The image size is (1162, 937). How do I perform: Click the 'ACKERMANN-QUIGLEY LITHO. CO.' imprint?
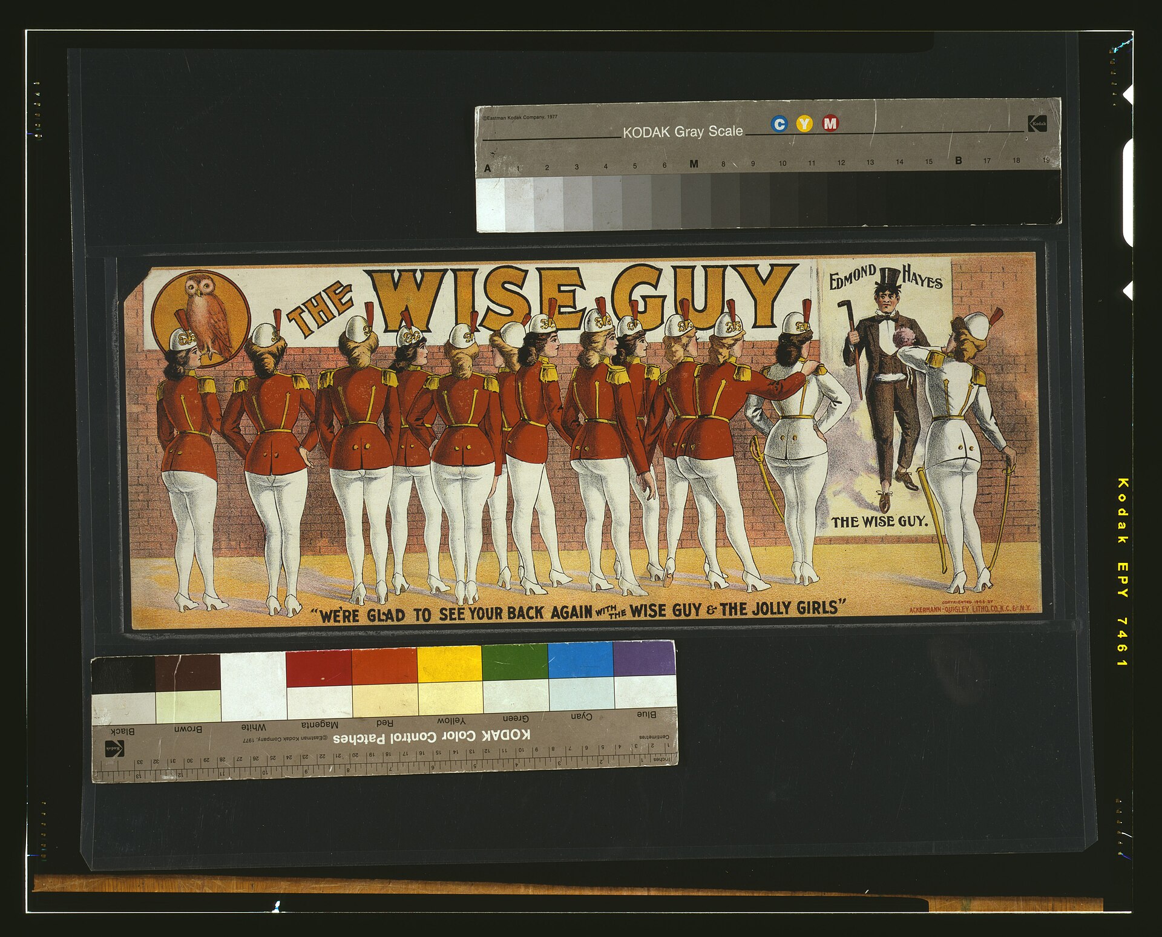970,608
